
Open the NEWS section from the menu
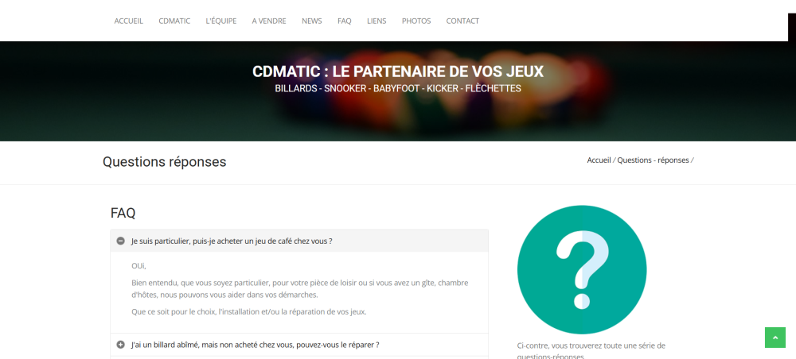(312, 21)
